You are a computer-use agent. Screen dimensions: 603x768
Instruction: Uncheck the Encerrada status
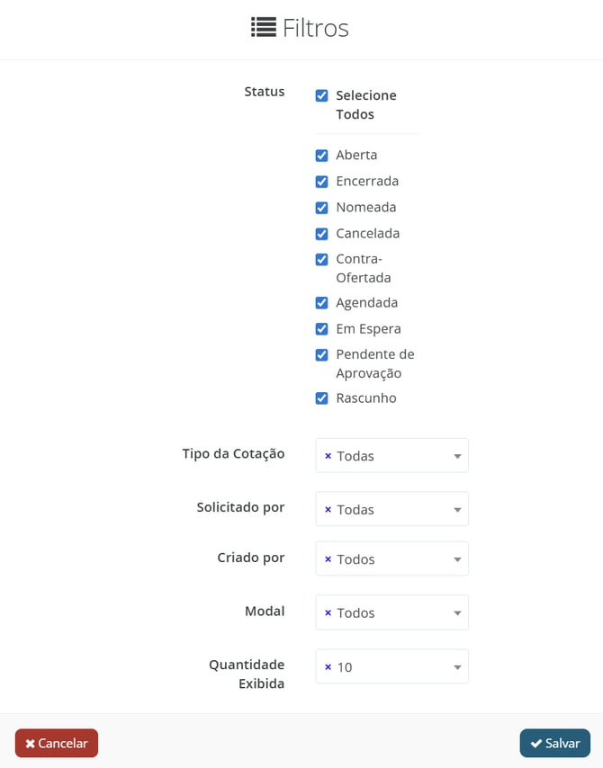coord(321,182)
